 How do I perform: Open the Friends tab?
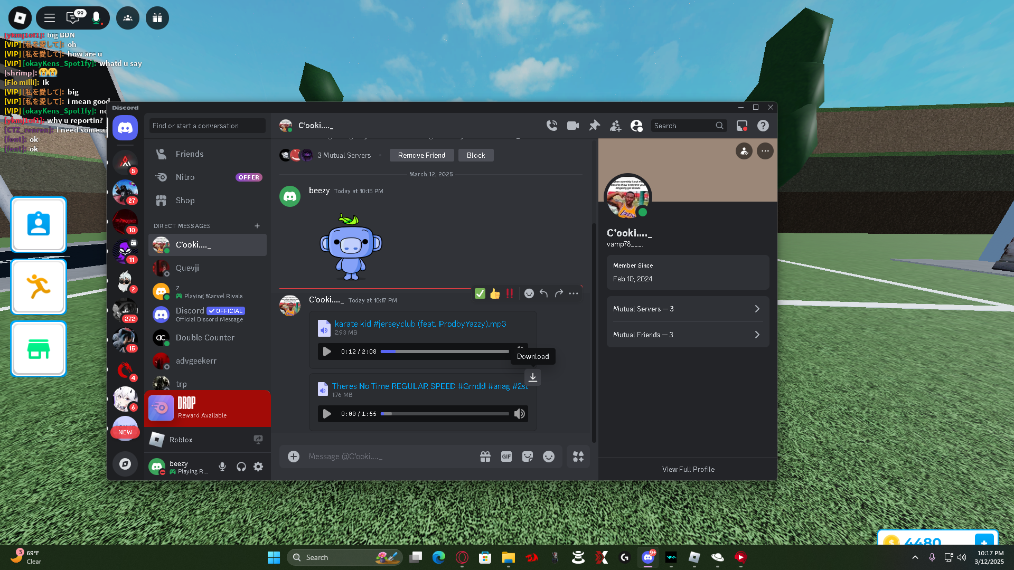tap(189, 154)
